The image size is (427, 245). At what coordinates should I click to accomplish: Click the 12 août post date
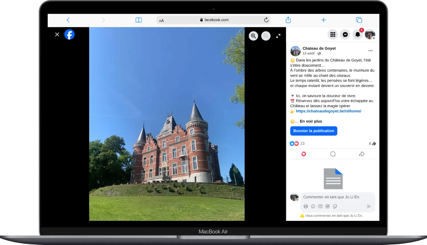coord(308,53)
